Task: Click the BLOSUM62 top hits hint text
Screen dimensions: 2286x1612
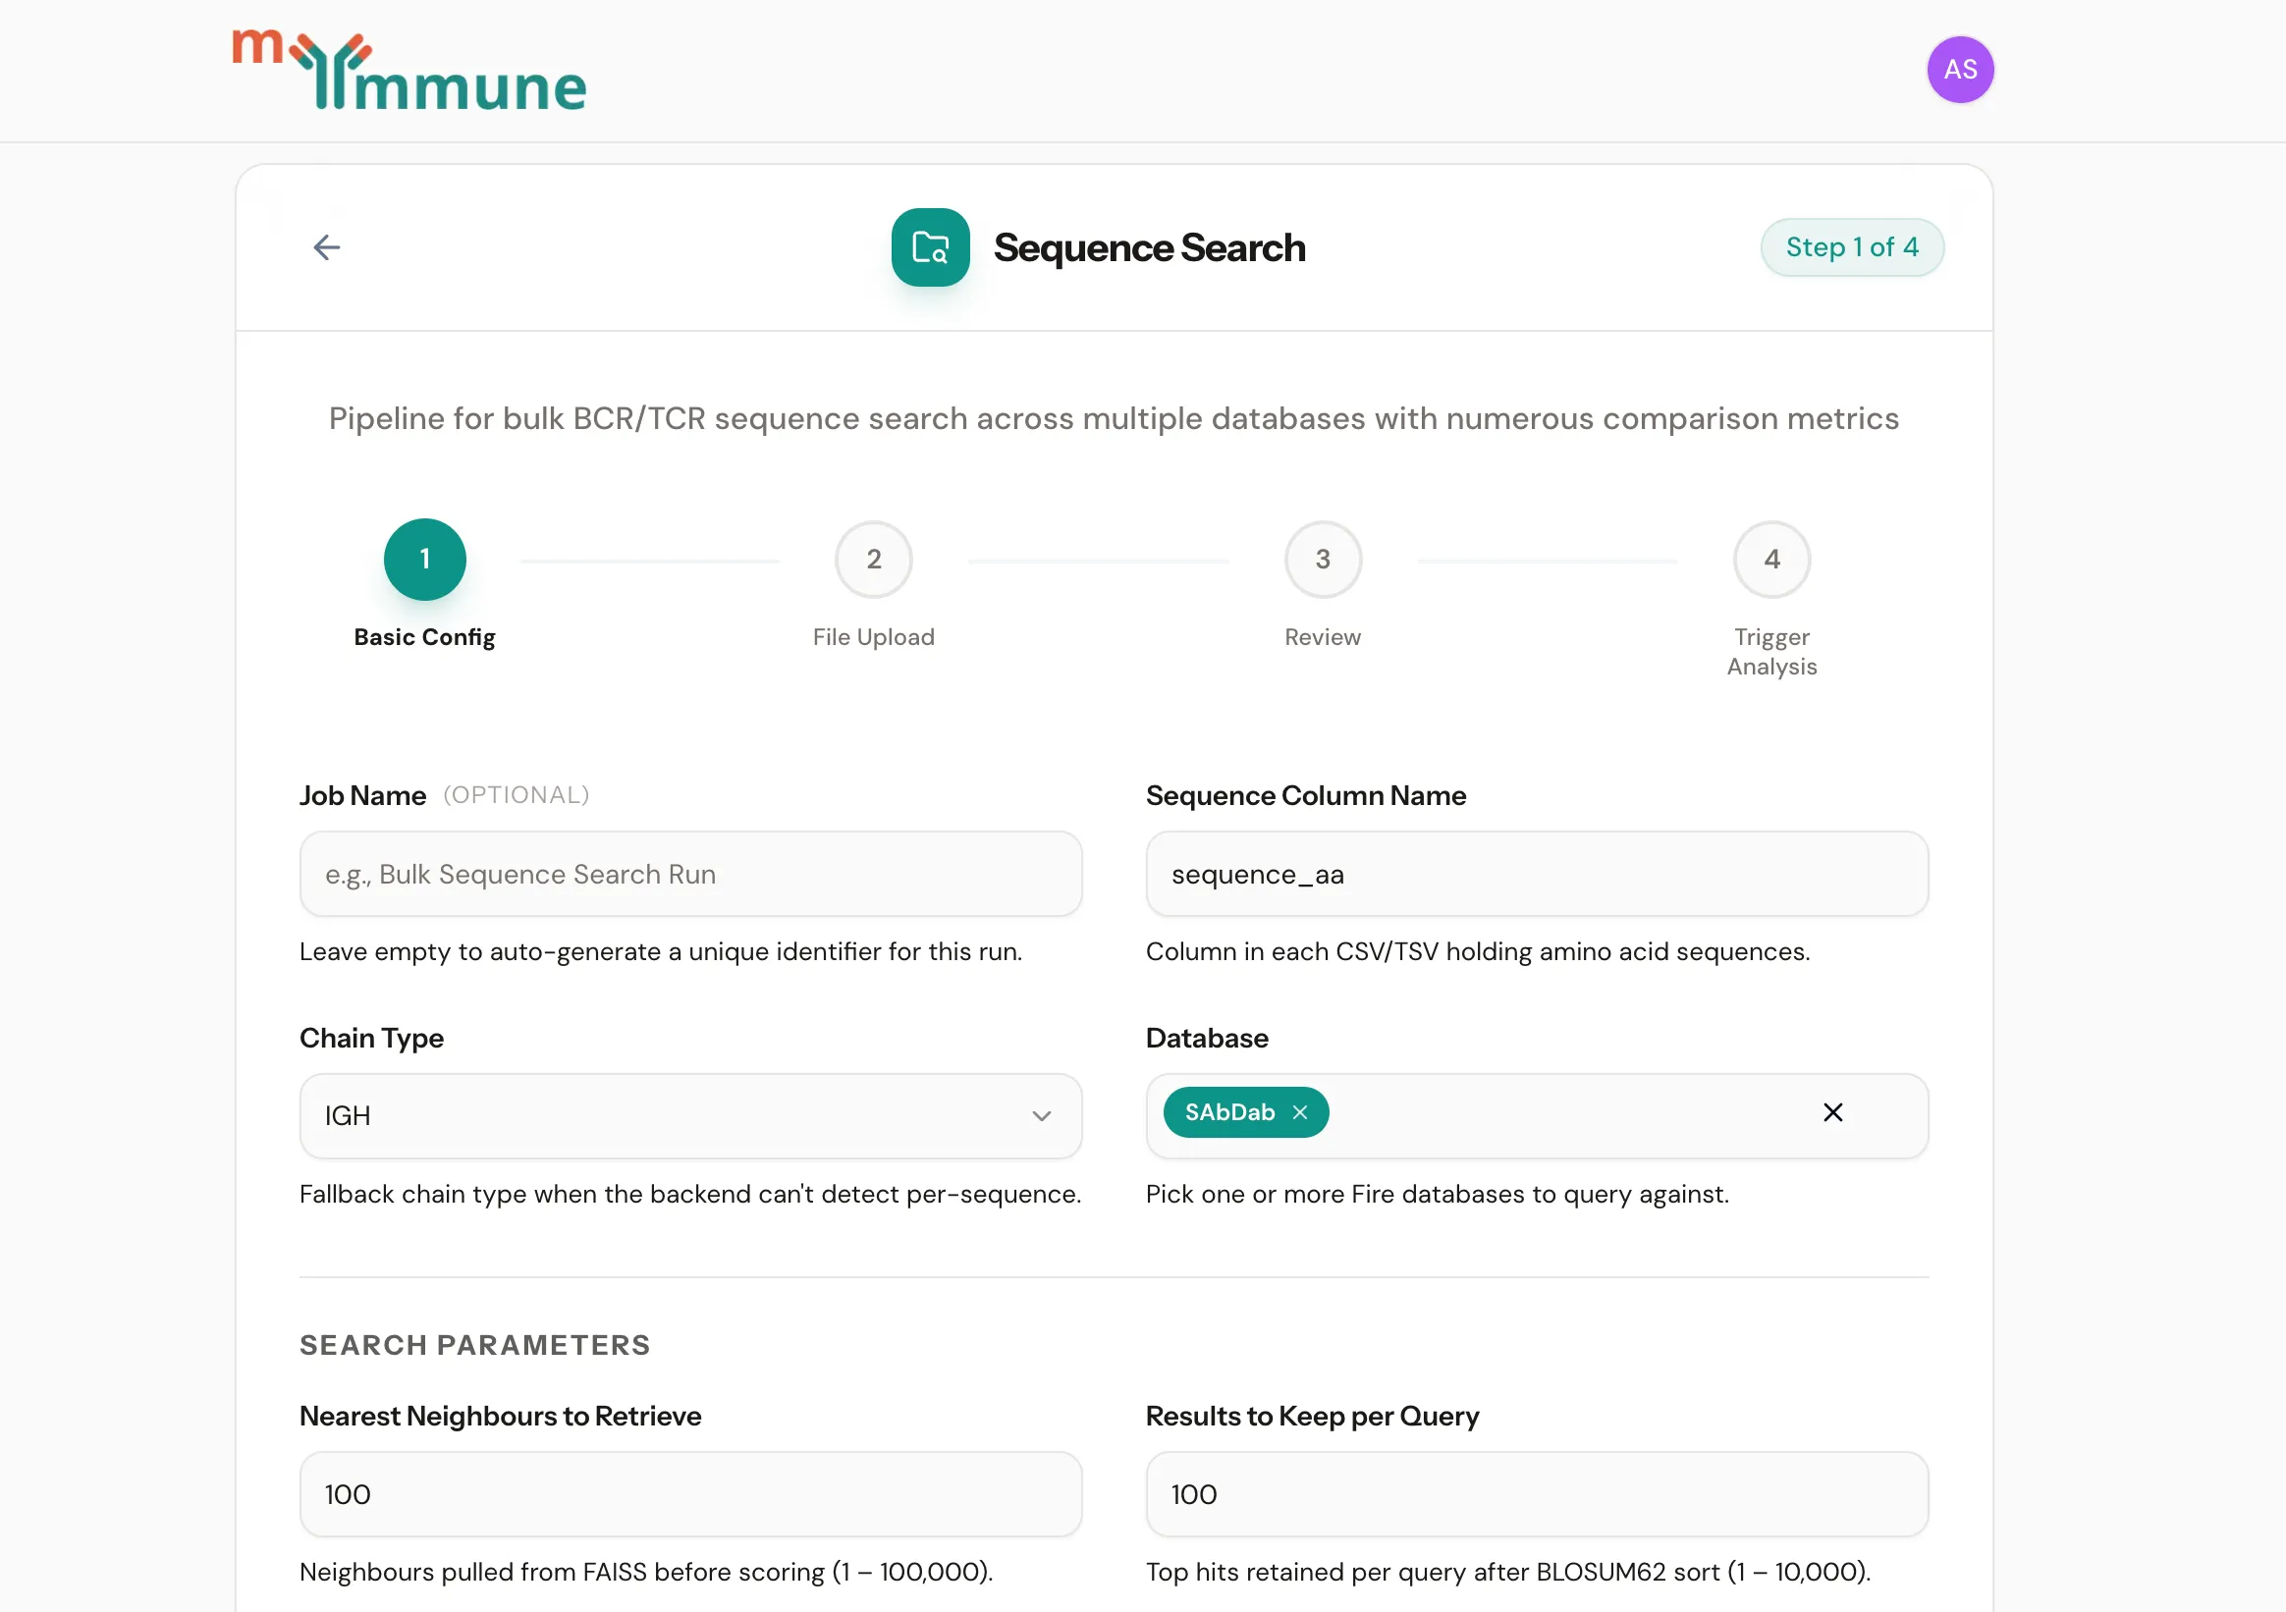Action: (x=1507, y=1572)
